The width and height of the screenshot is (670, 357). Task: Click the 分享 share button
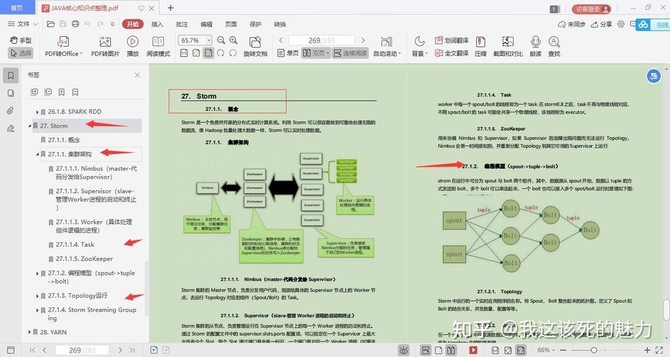click(601, 24)
